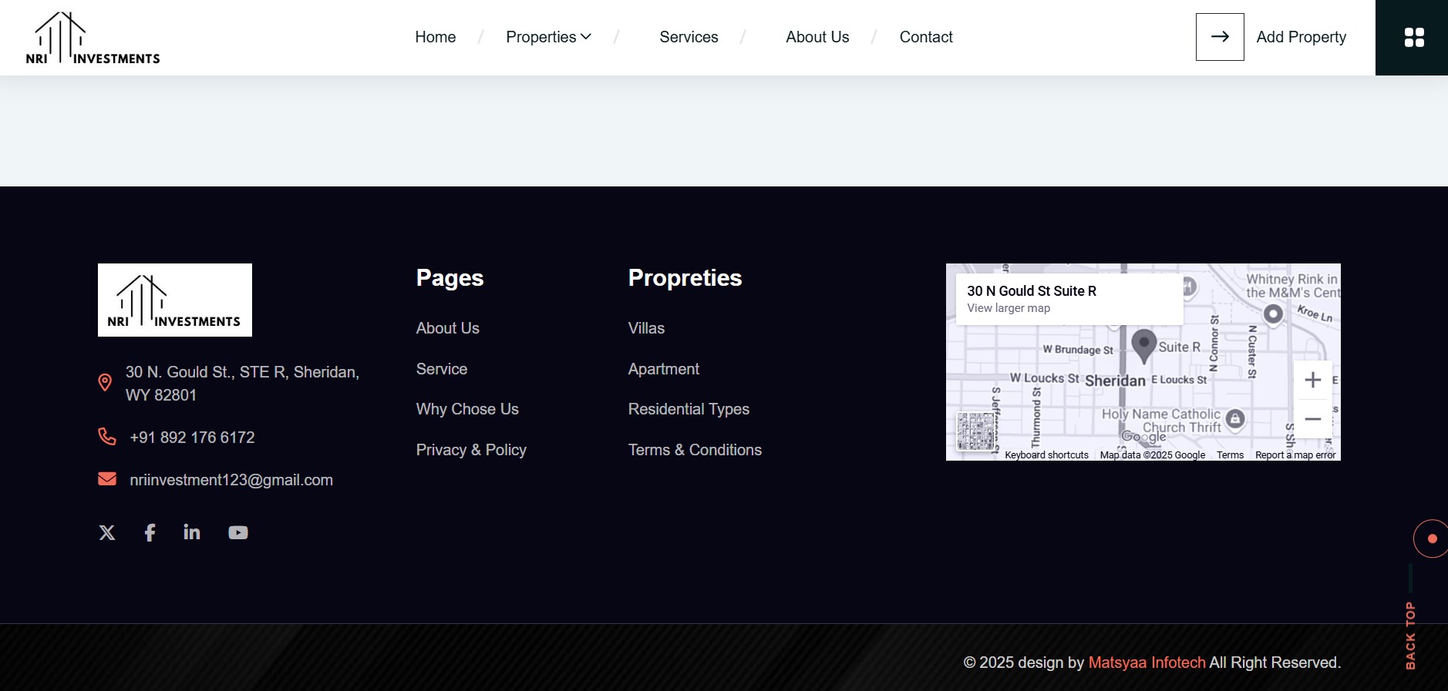The image size is (1448, 691).
Task: Open the Contact nav item
Action: (x=925, y=37)
